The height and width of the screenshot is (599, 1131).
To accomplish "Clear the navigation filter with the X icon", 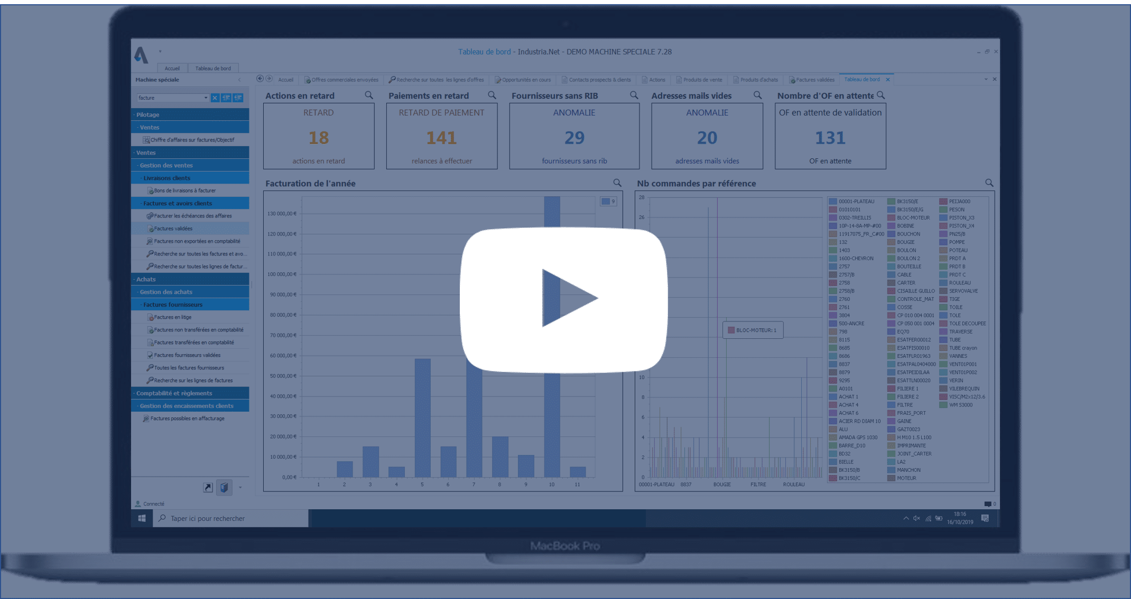I will pyautogui.click(x=215, y=98).
